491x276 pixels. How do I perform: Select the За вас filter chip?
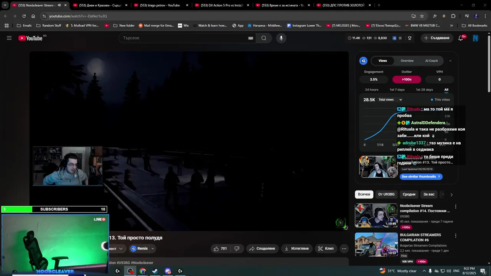pos(429,194)
